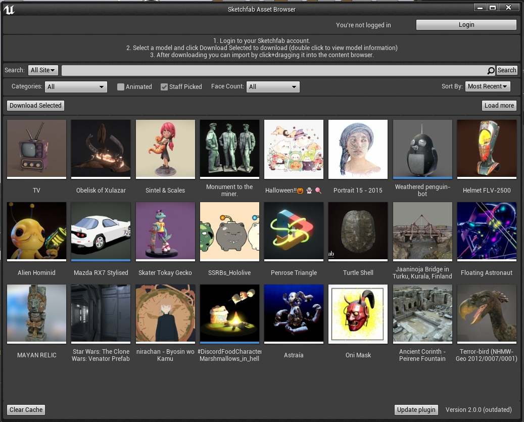Click Download Selected button

35,106
